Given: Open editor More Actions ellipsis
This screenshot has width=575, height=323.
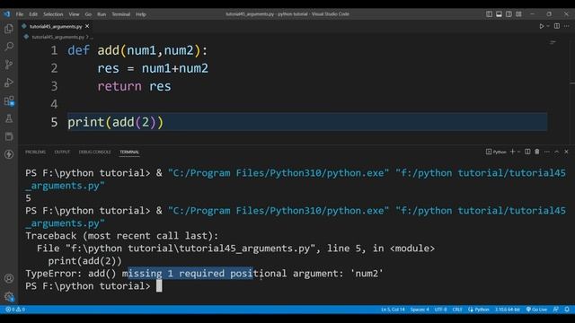Looking at the screenshot, I should coord(567,26).
